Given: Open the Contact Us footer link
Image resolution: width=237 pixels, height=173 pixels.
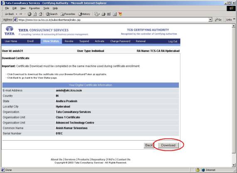Looking at the screenshot, I should 124,159.
